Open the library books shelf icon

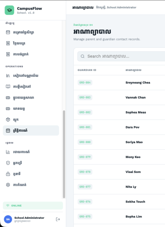click(8, 75)
